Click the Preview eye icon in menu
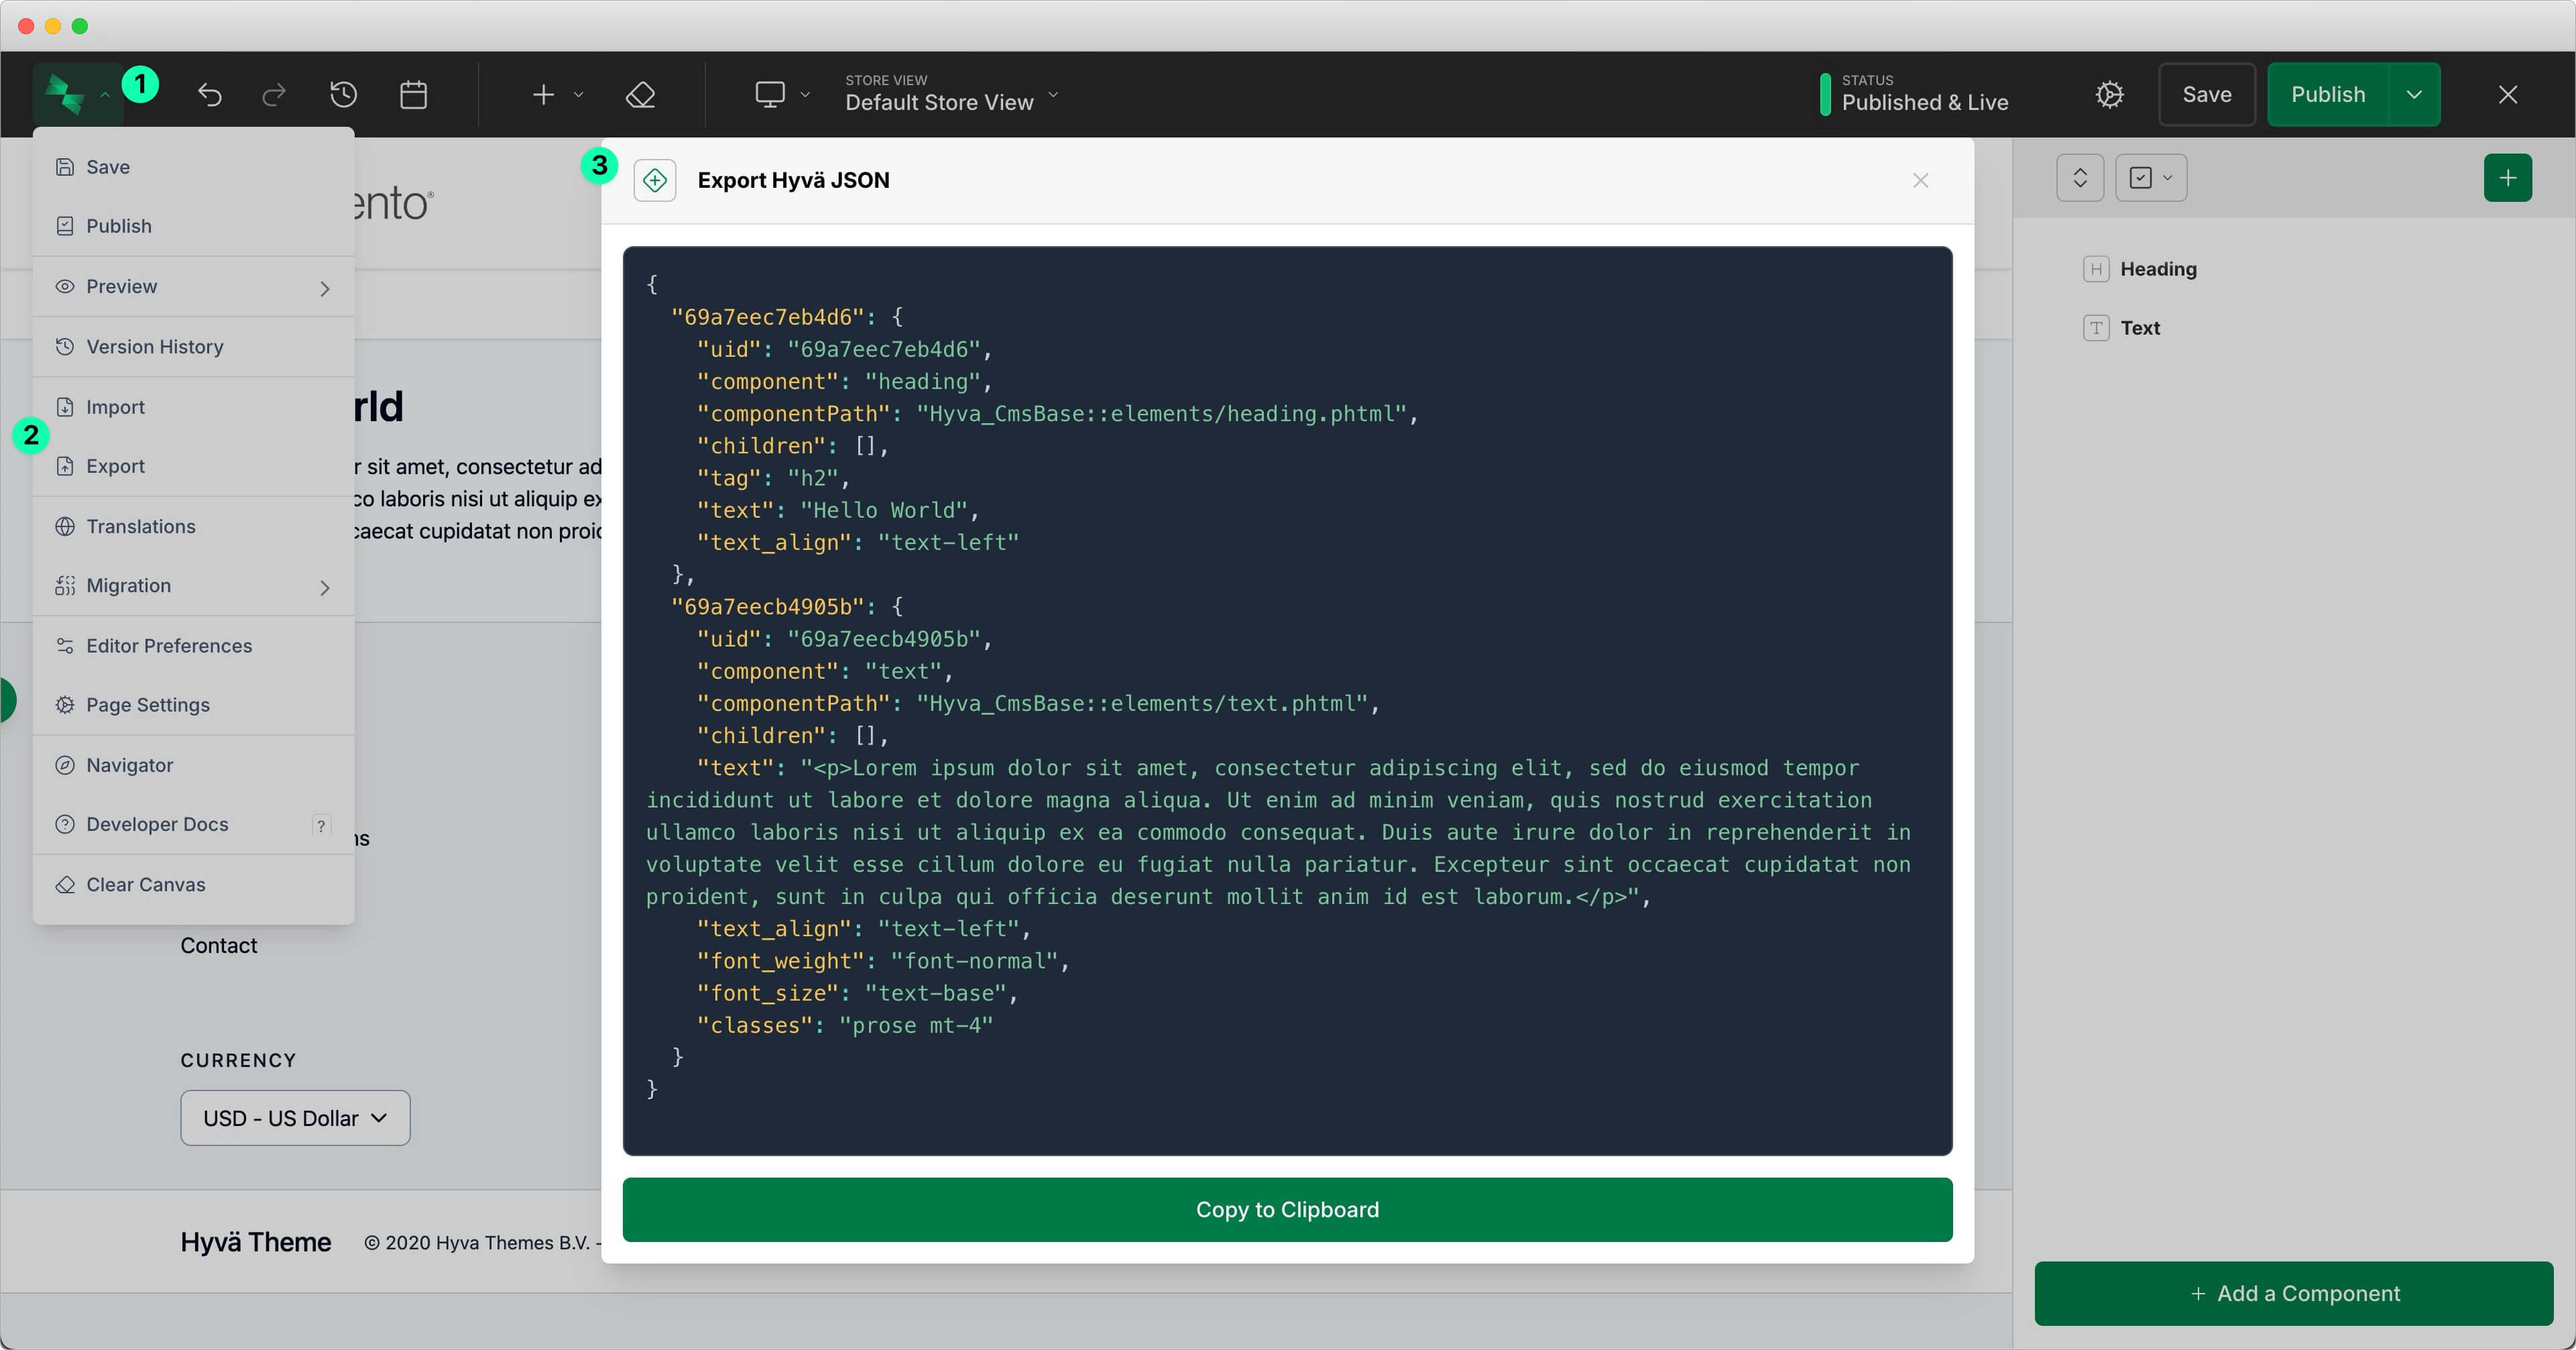The height and width of the screenshot is (1350, 2576). (65, 286)
